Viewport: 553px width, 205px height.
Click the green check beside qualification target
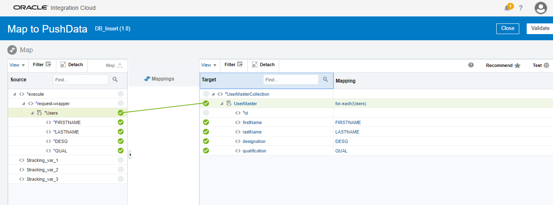(206, 151)
